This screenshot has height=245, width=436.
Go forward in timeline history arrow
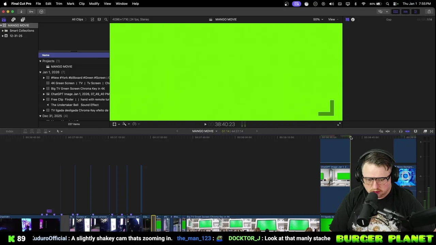[x=257, y=131]
